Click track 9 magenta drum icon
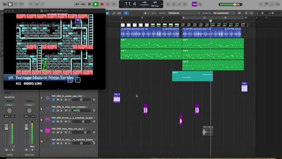Image resolution: width=282 pixels, height=159 pixels. click(x=47, y=120)
